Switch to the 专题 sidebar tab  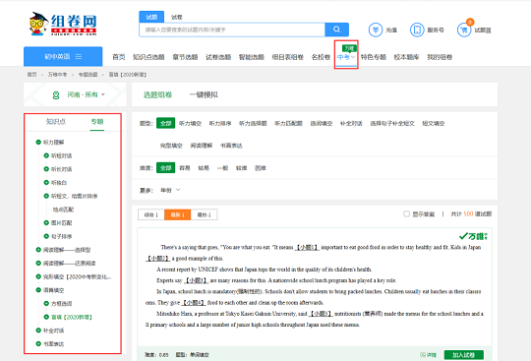point(97,121)
